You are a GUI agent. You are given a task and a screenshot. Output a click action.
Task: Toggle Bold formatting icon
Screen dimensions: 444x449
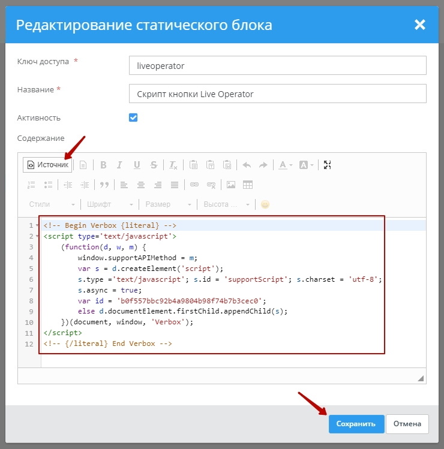click(103, 165)
